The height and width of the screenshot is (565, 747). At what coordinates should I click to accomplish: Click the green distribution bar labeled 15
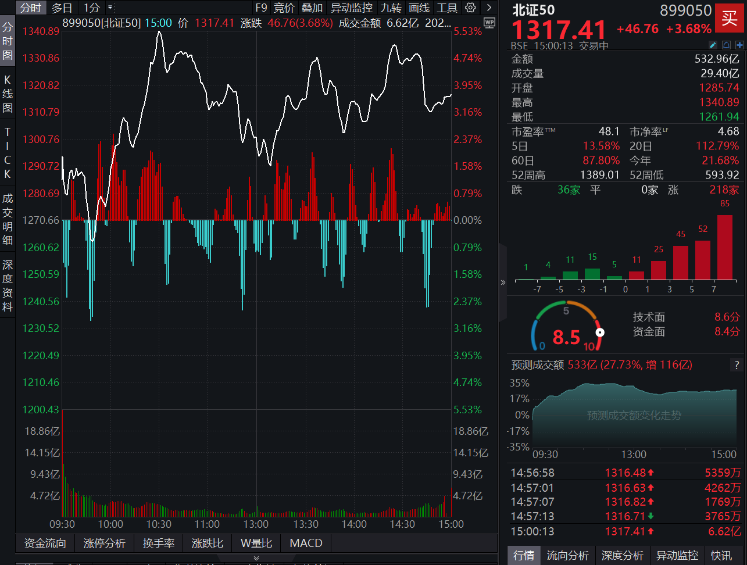(x=592, y=274)
